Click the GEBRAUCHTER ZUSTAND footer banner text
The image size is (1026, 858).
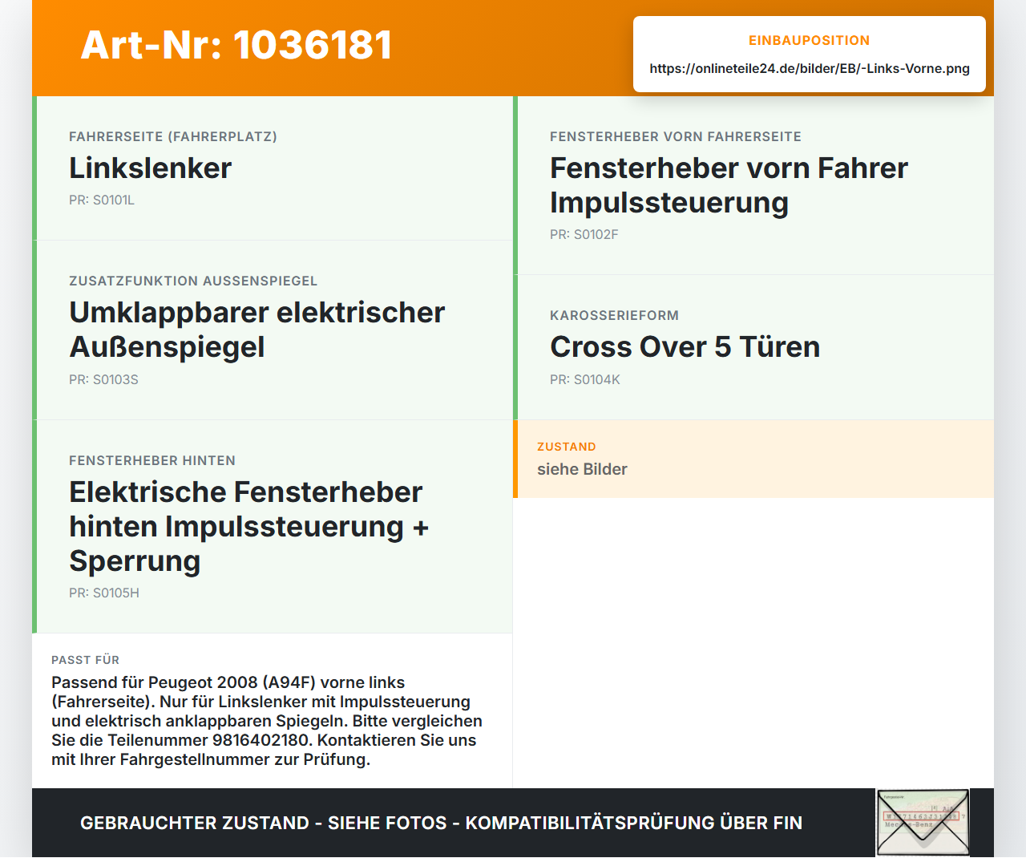coord(441,823)
